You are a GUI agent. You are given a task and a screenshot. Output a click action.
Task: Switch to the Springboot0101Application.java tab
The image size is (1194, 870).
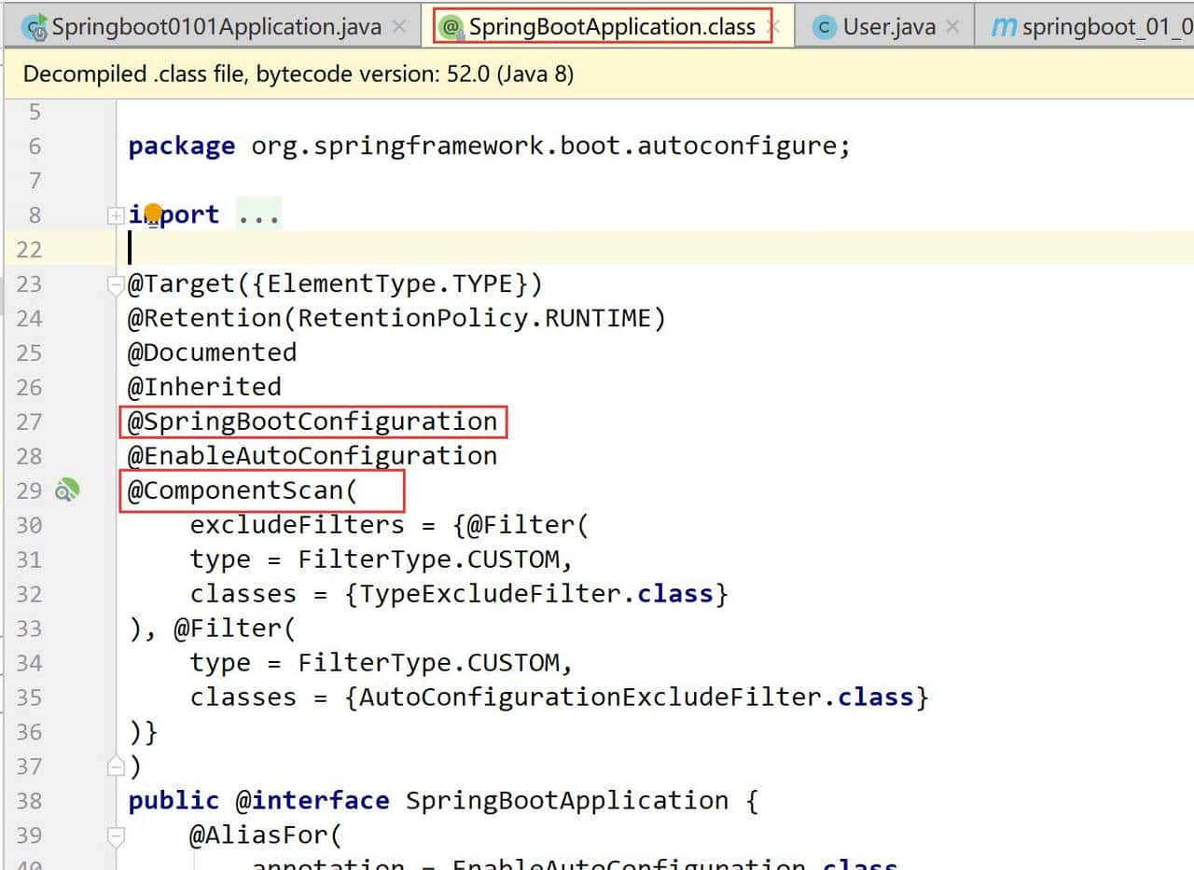pyautogui.click(x=215, y=27)
